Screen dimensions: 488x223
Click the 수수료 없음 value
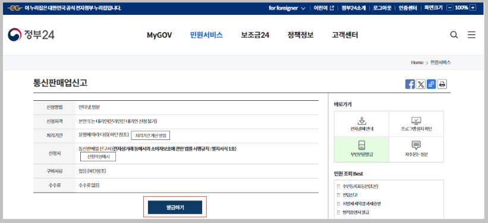pos(89,186)
